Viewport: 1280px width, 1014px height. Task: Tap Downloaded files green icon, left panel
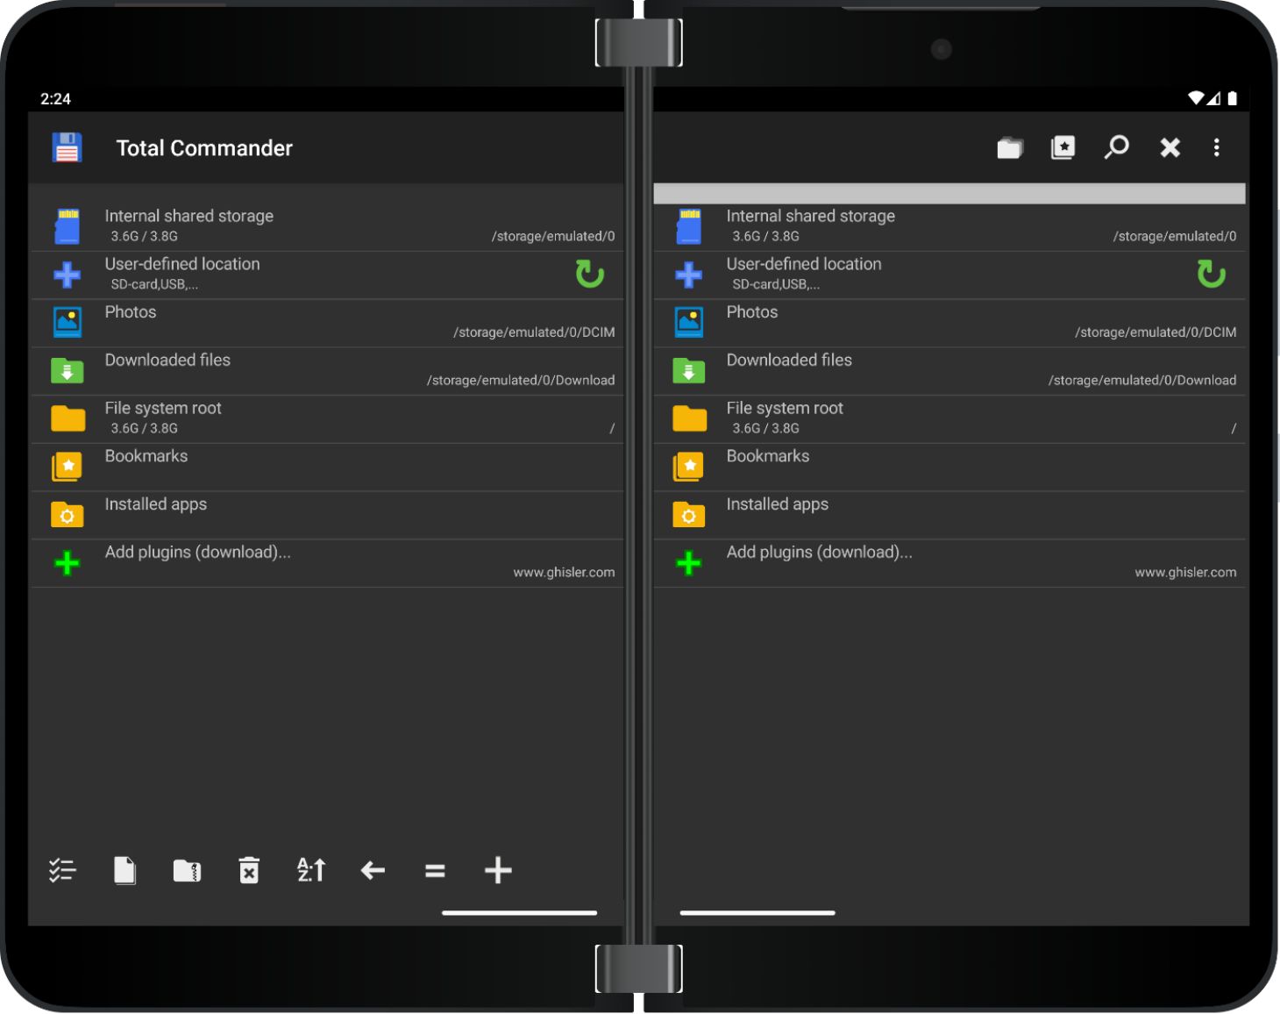click(x=68, y=370)
